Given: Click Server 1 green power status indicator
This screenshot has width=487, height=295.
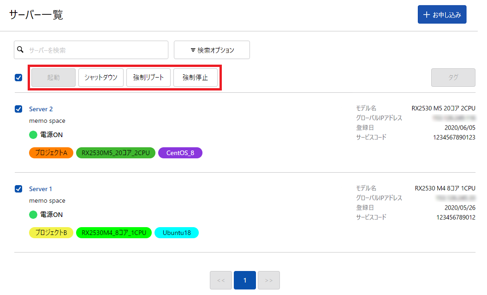Looking at the screenshot, I should pyautogui.click(x=33, y=215).
